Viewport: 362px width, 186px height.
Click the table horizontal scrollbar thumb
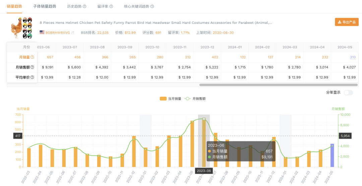279,85
